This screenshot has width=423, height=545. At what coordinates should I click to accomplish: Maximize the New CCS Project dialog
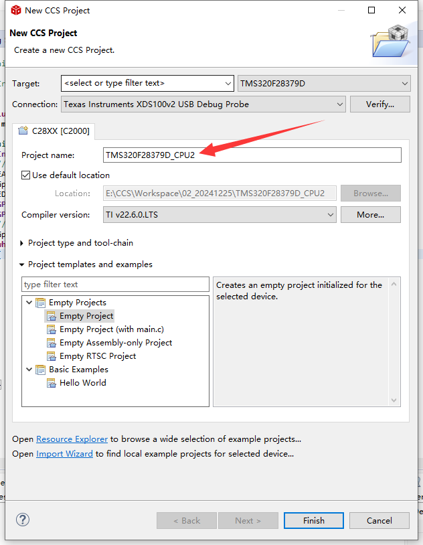coord(371,10)
